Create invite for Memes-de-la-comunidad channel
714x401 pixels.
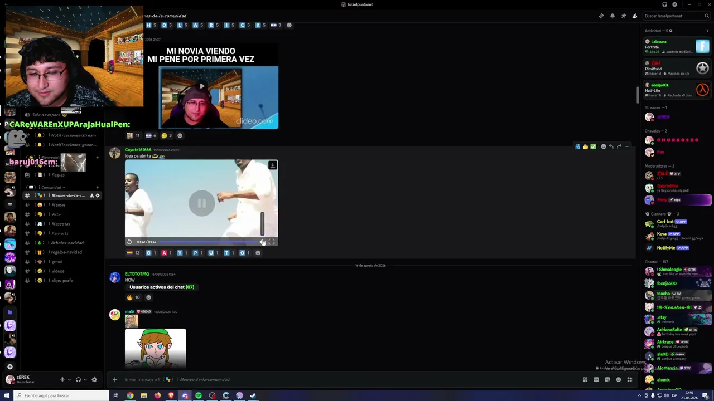[x=91, y=195]
